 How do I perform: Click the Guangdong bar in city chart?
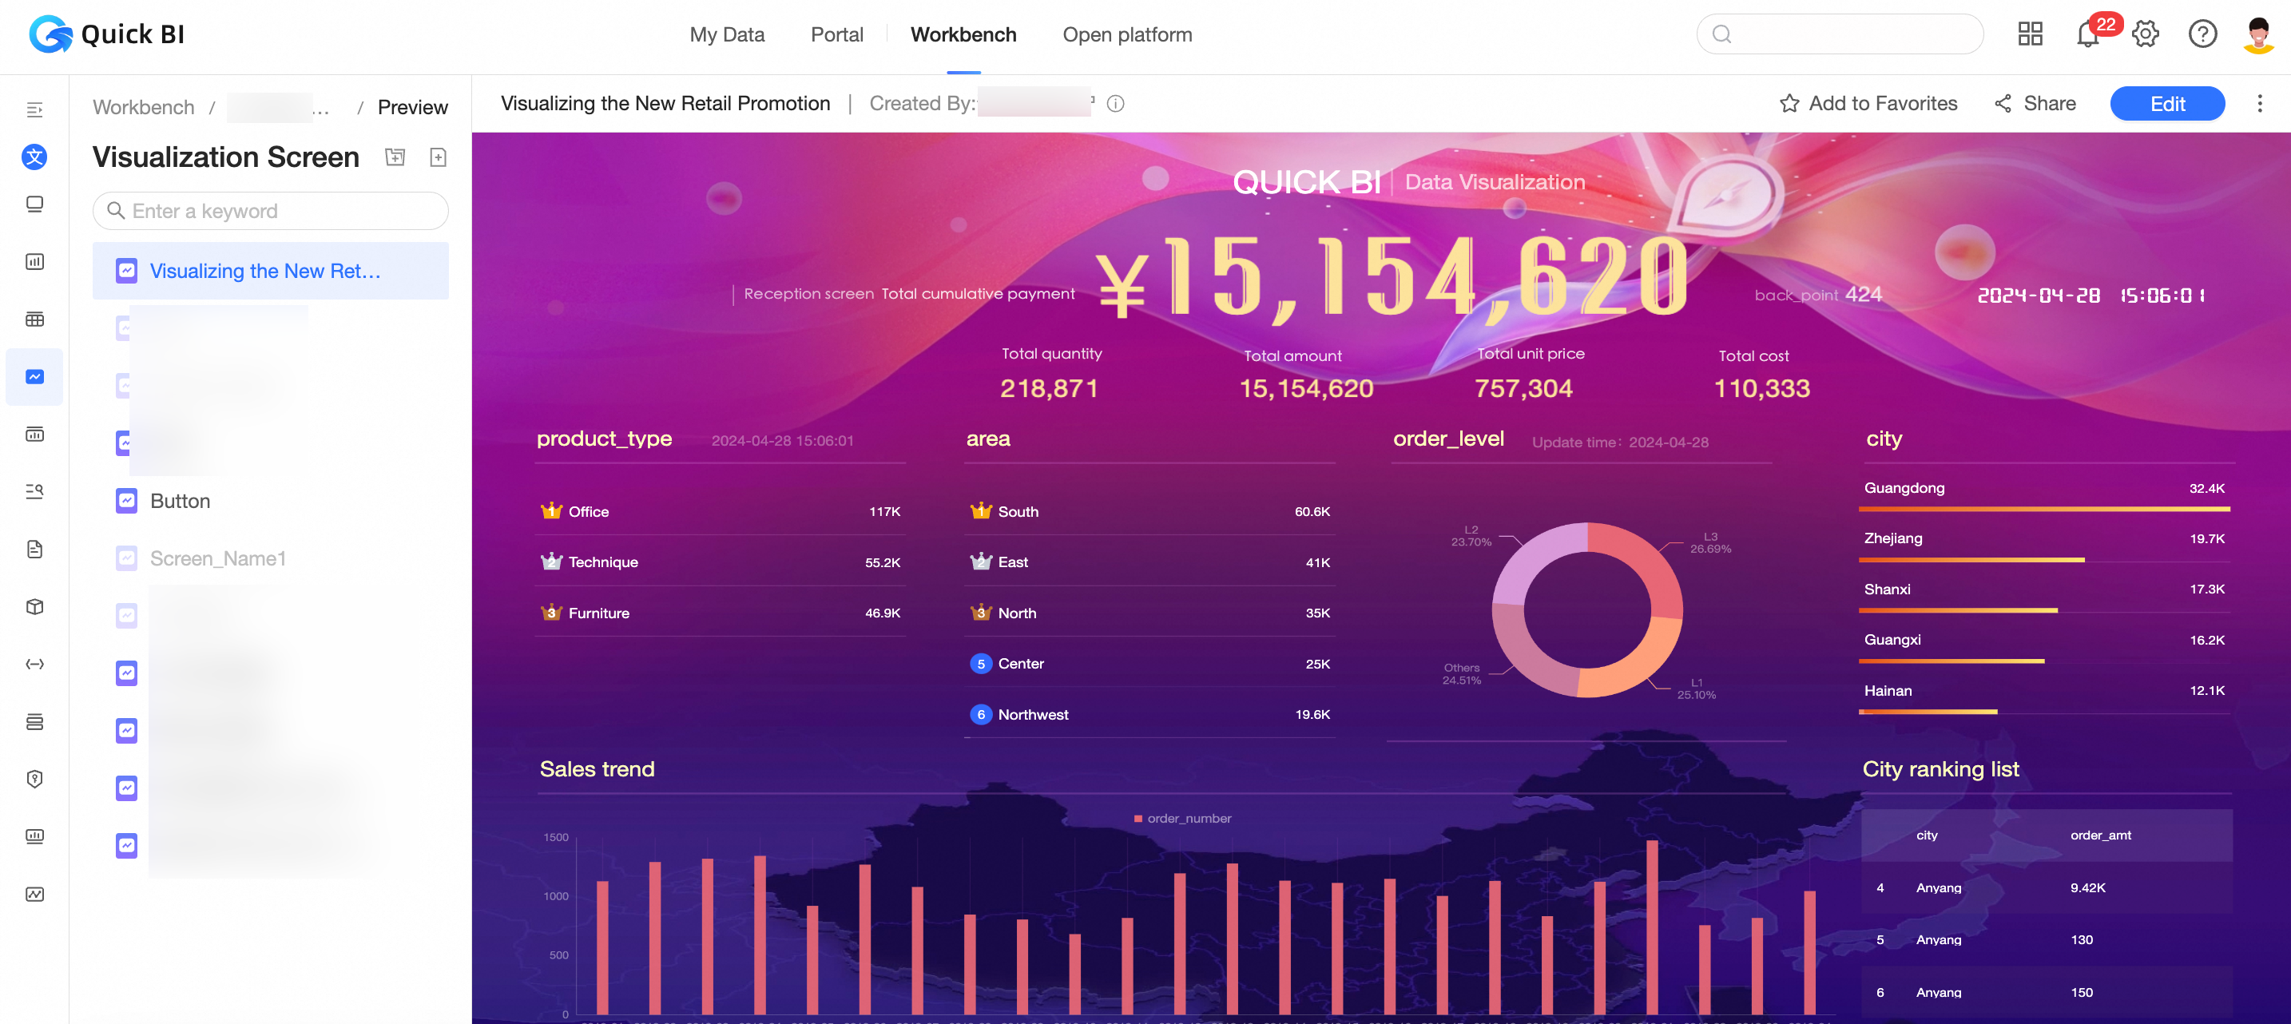point(2043,509)
